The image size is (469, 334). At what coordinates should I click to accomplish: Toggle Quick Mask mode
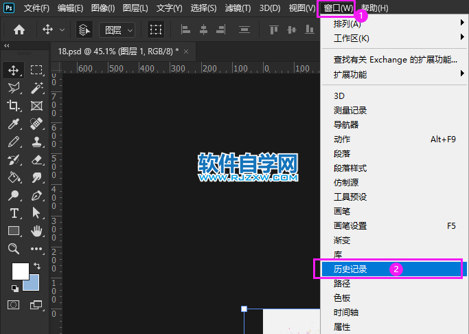point(13,304)
